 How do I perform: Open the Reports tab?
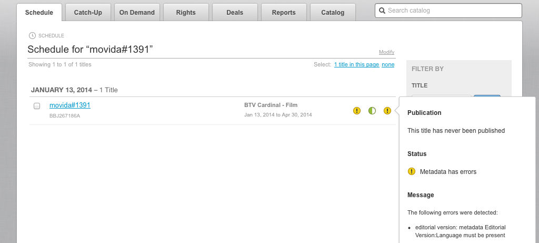(x=284, y=13)
